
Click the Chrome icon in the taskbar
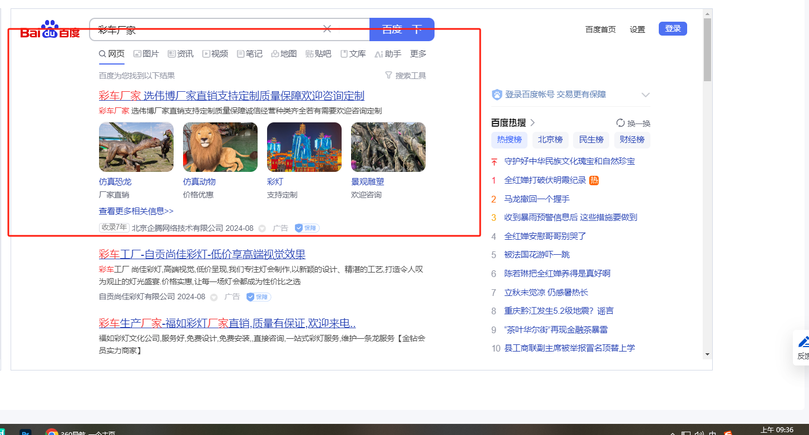(51, 432)
